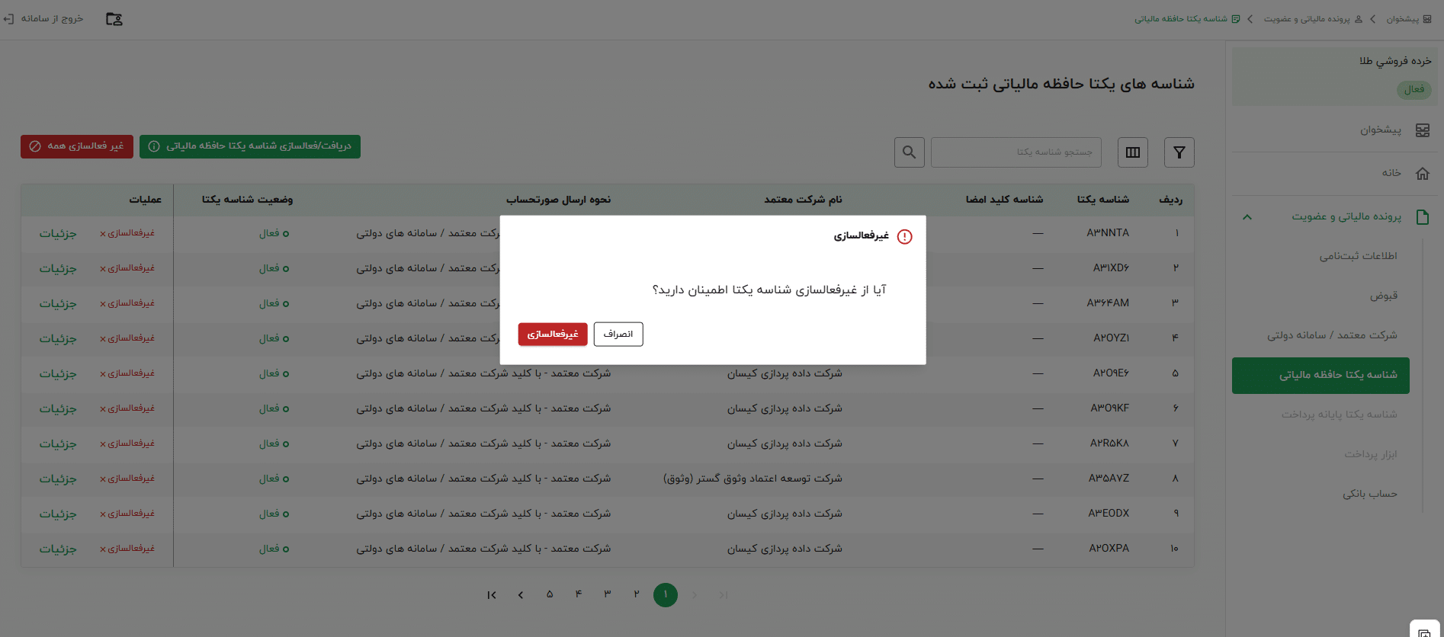This screenshot has width=1444, height=637.
Task: Click the folder icon in top bar
Action: 114,19
